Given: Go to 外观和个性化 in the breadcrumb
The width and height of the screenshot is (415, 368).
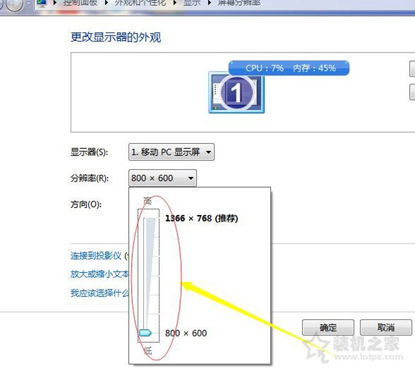Looking at the screenshot, I should [x=139, y=3].
